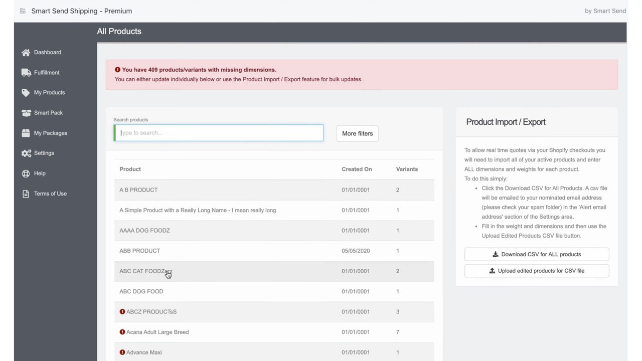Click the error icon beside Advance Maxi
The image size is (642, 361).
click(122, 352)
